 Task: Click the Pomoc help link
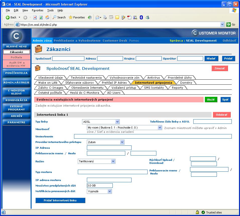pos(134,41)
